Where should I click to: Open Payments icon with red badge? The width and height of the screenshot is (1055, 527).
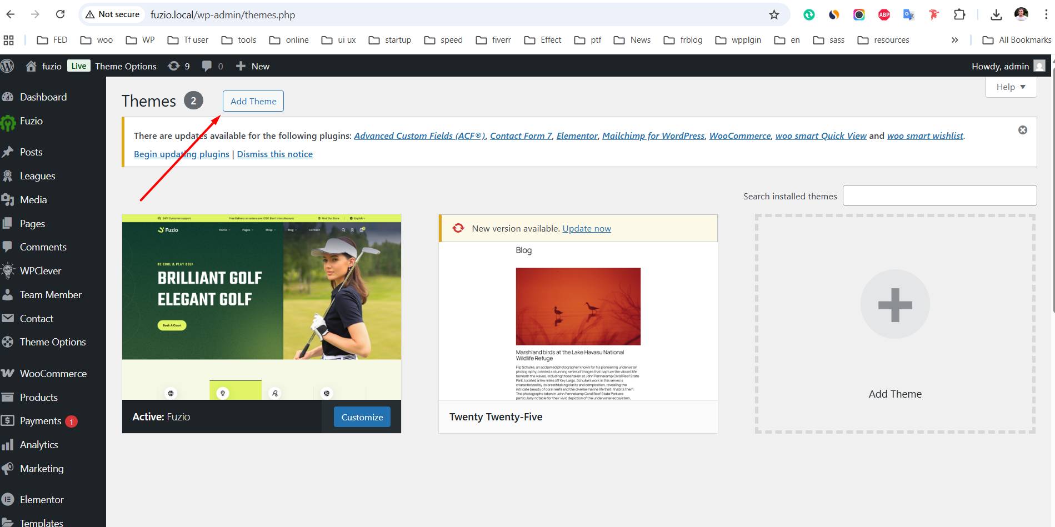click(x=9, y=420)
